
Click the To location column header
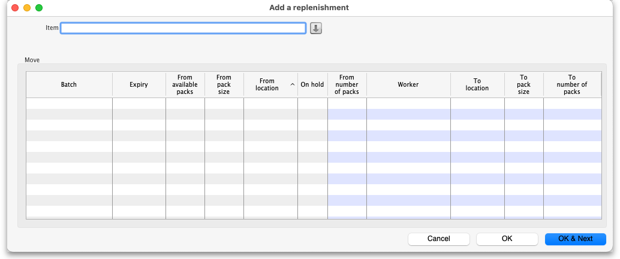pyautogui.click(x=477, y=85)
